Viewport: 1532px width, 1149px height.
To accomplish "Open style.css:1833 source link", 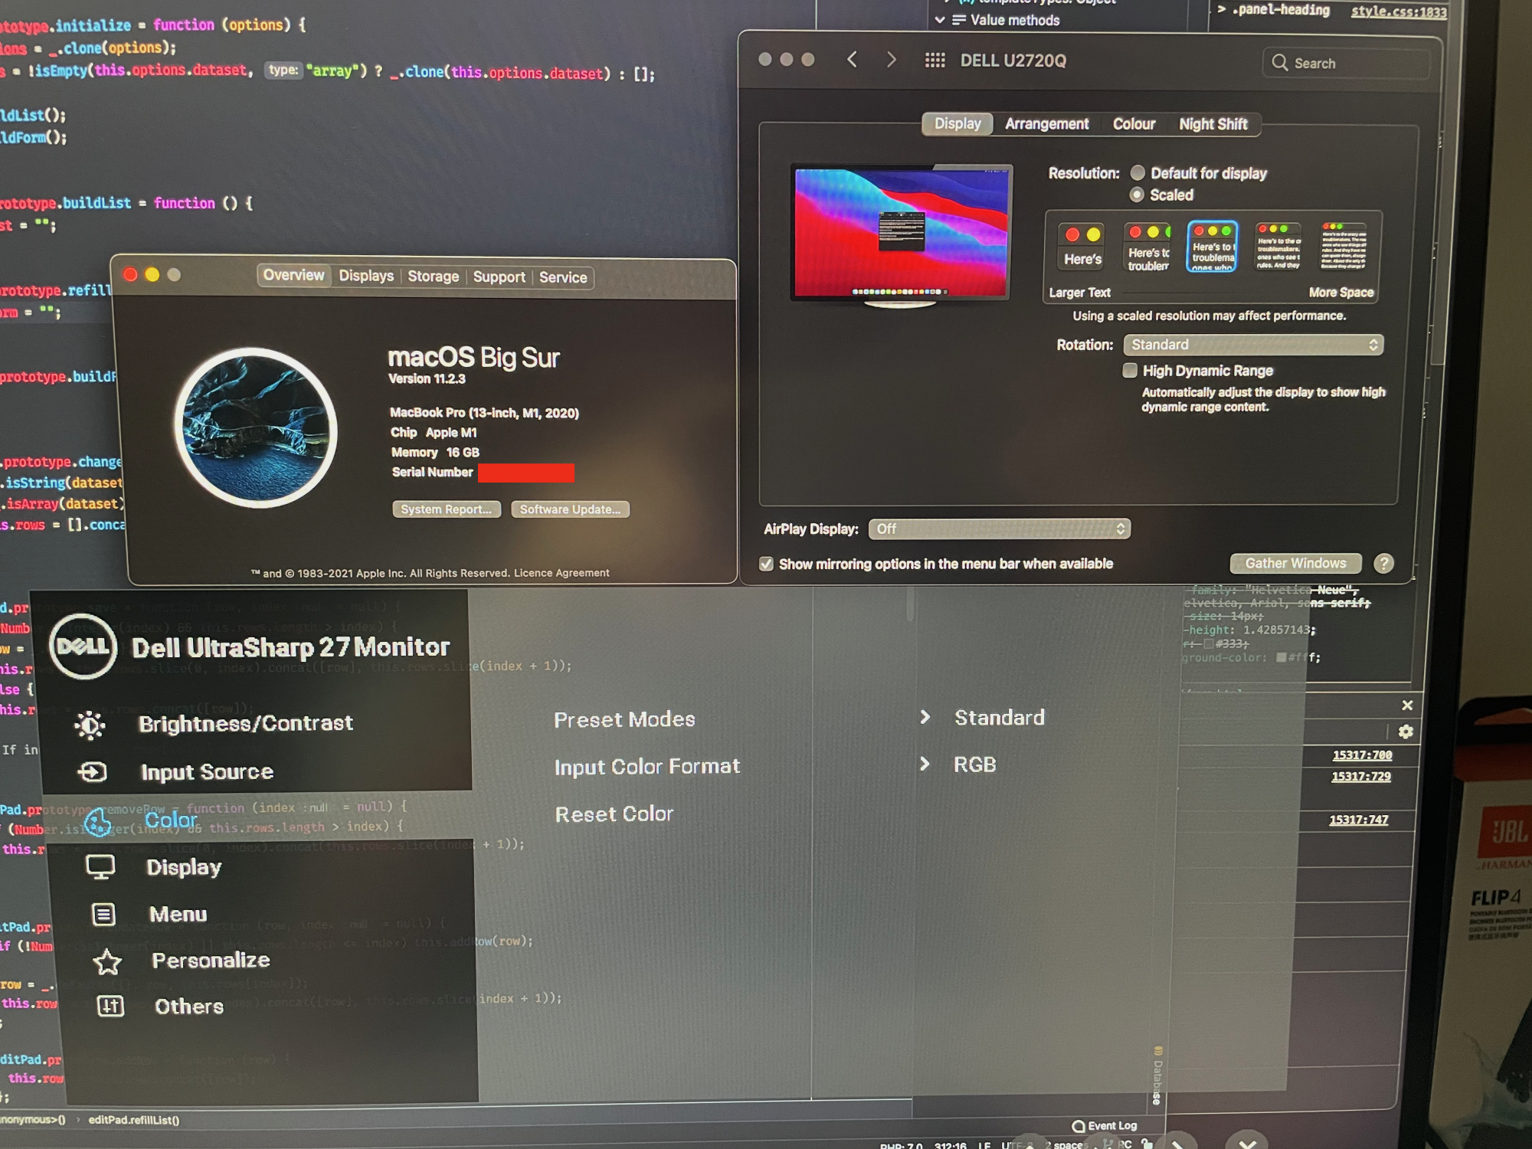I will pyautogui.click(x=1399, y=11).
